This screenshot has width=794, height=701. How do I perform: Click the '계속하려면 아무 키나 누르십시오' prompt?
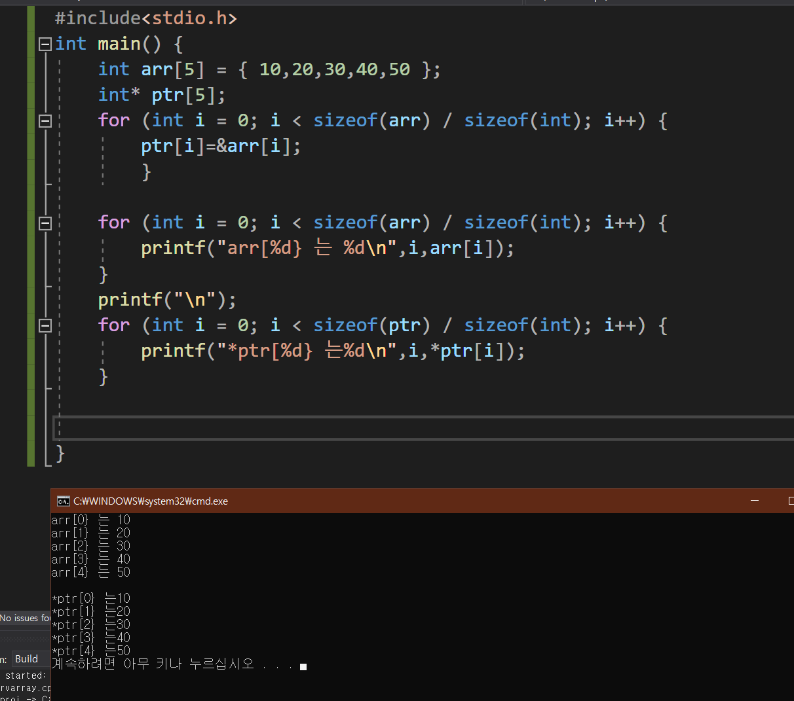(x=153, y=664)
